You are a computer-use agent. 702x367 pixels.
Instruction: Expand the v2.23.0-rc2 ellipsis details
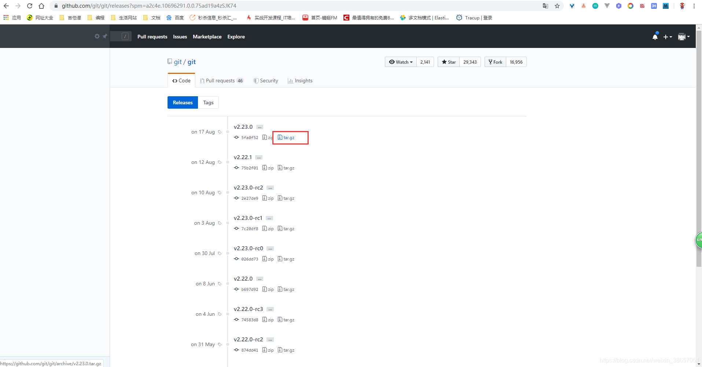[x=270, y=188]
